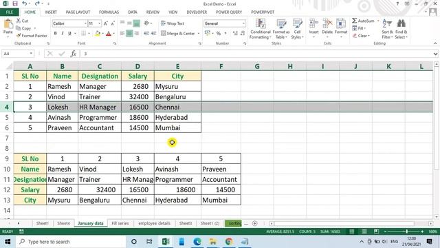Click the Cut scissors icon
The image size is (440, 248).
pyautogui.click(x=19, y=21)
